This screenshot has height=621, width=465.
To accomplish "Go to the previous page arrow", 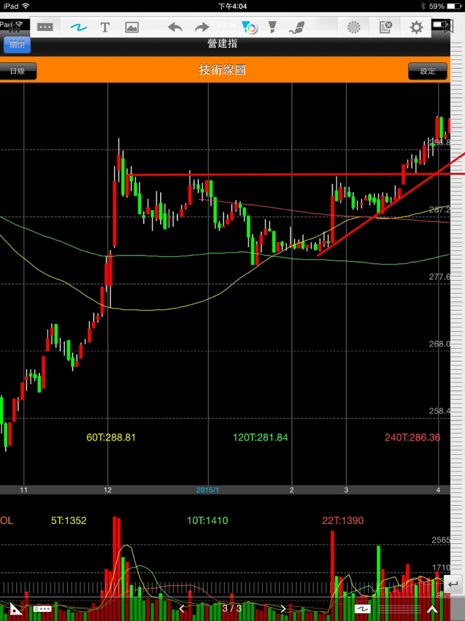I will click(x=182, y=608).
